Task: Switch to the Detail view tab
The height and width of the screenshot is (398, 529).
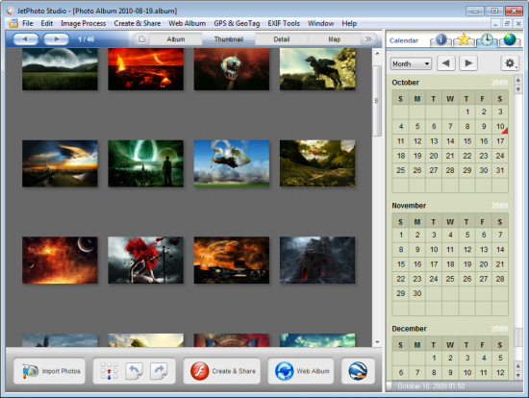Action: [x=282, y=39]
